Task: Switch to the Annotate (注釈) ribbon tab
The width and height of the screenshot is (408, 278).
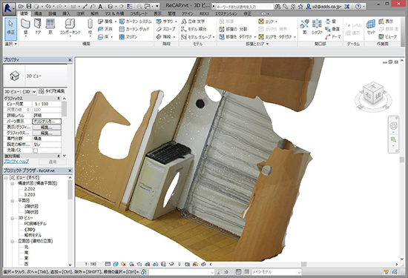Action: pyautogui.click(x=81, y=13)
